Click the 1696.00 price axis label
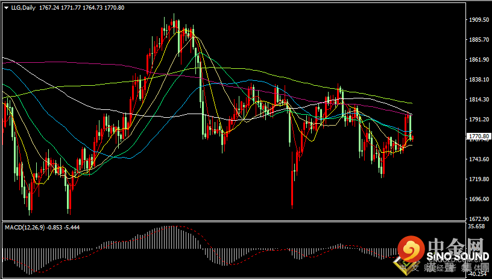The height and width of the screenshot is (279, 492). [479, 199]
